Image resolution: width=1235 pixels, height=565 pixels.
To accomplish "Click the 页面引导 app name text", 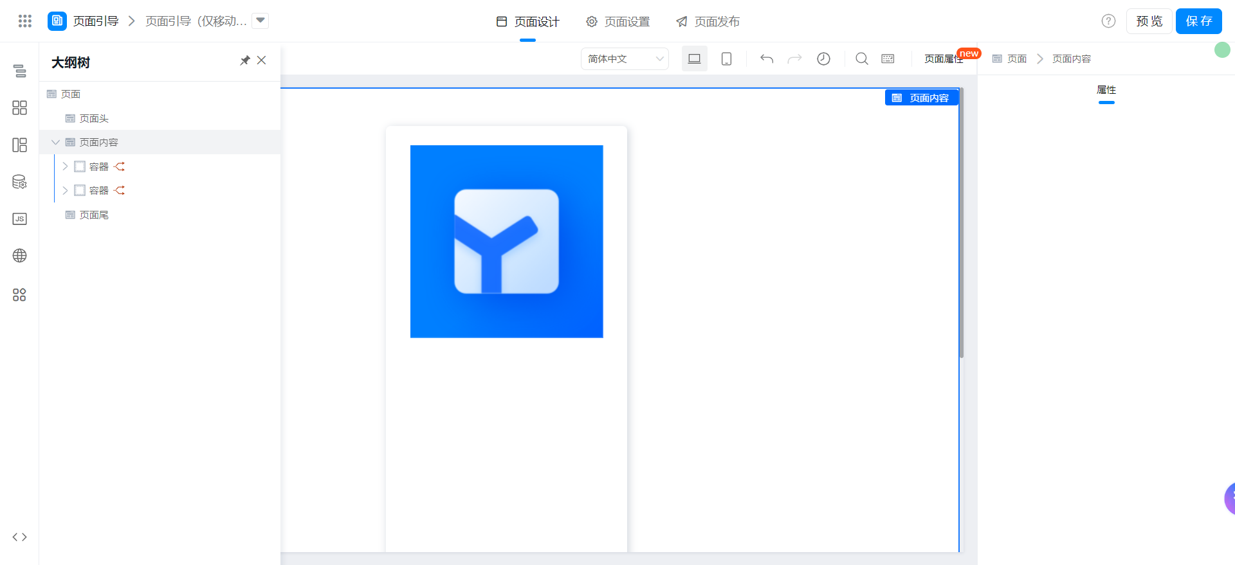I will coord(96,21).
